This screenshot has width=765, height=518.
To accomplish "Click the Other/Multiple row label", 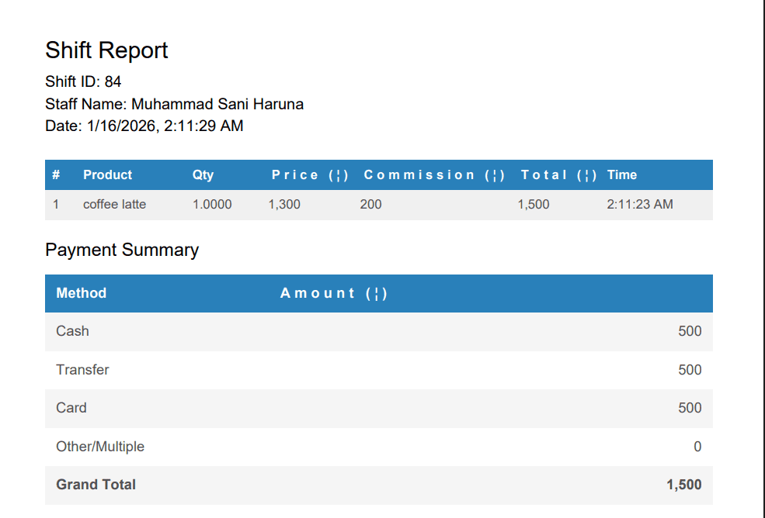I will (100, 447).
